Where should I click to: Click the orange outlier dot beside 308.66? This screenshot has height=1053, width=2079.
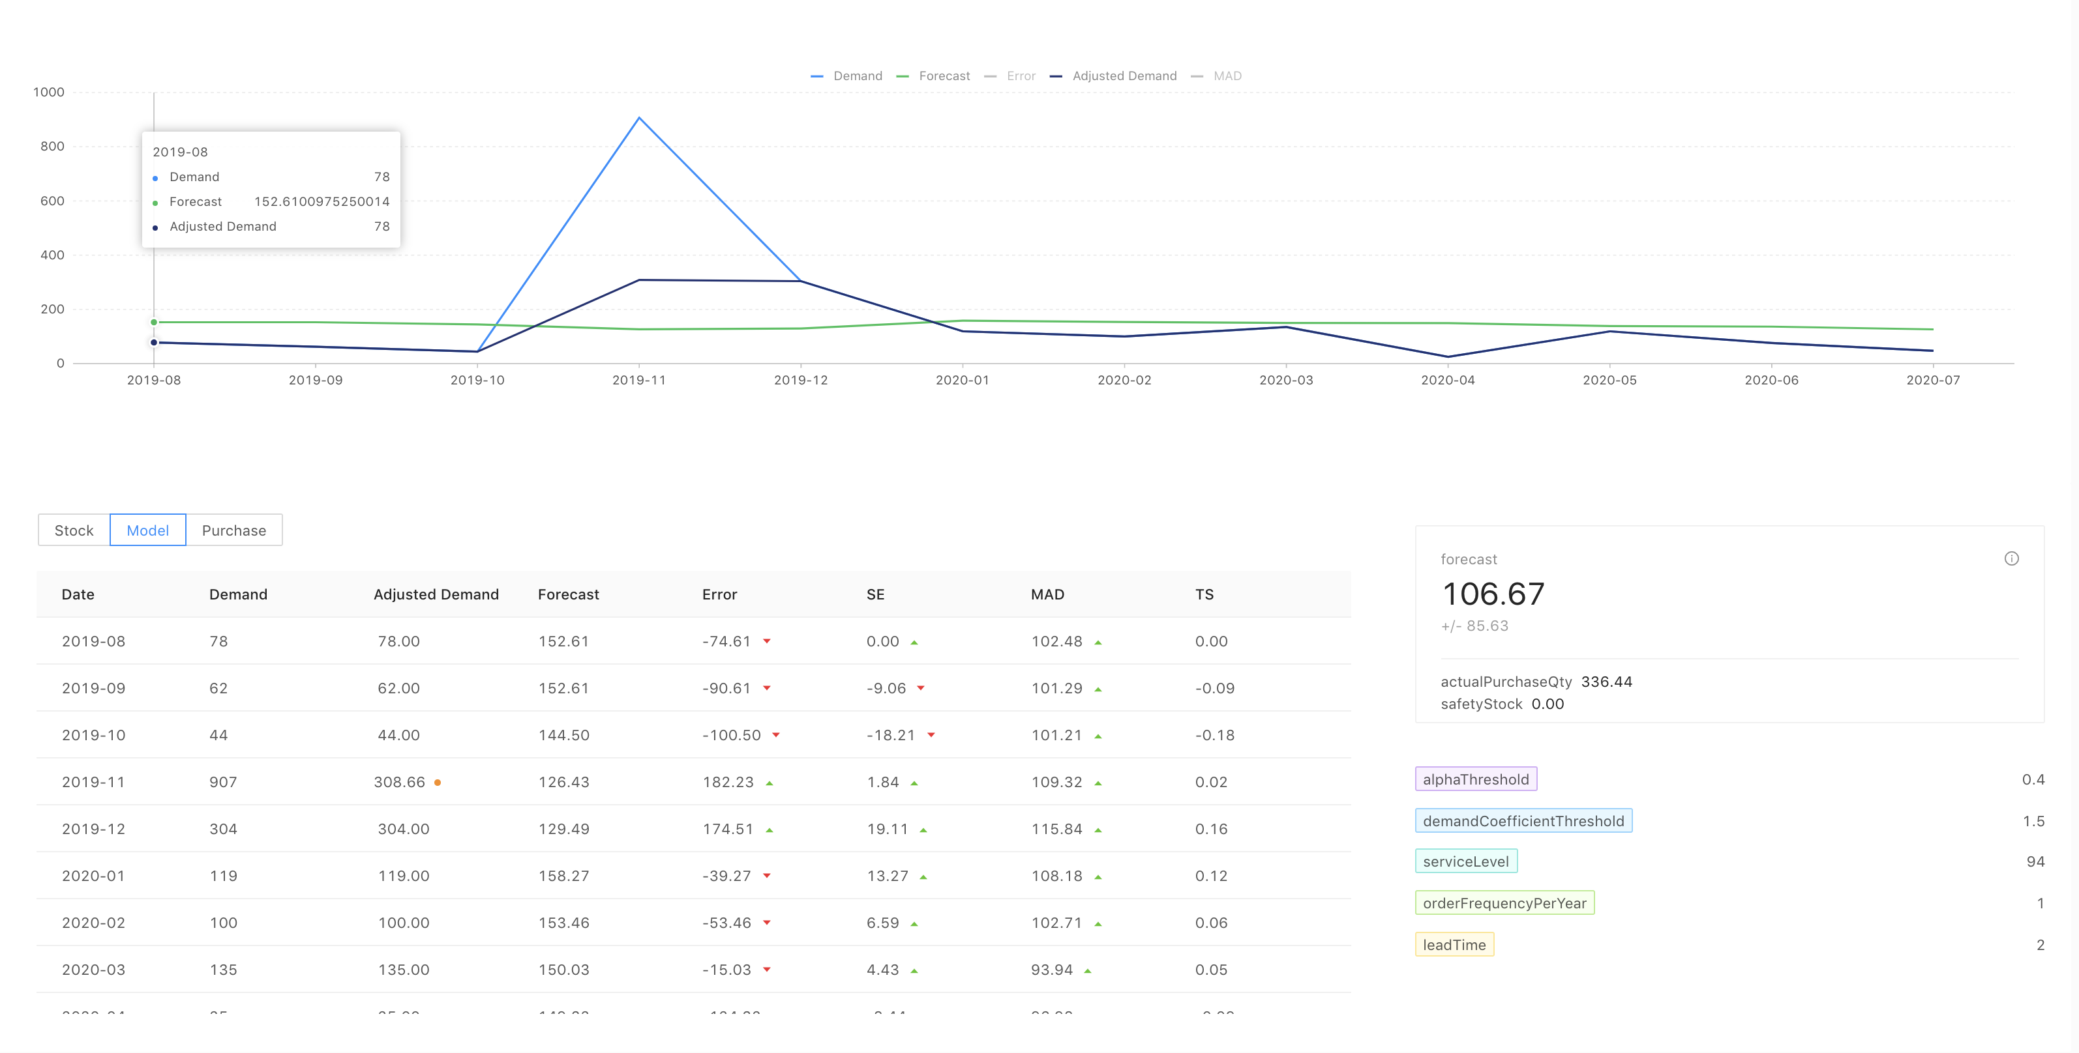(438, 782)
